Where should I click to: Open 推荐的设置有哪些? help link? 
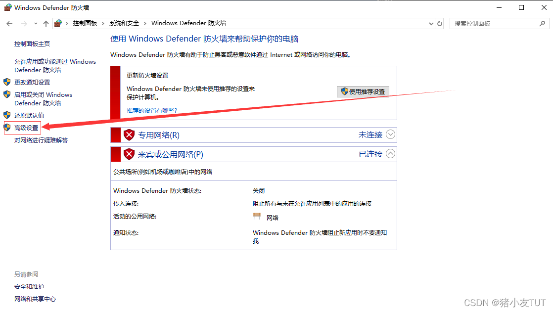(152, 111)
